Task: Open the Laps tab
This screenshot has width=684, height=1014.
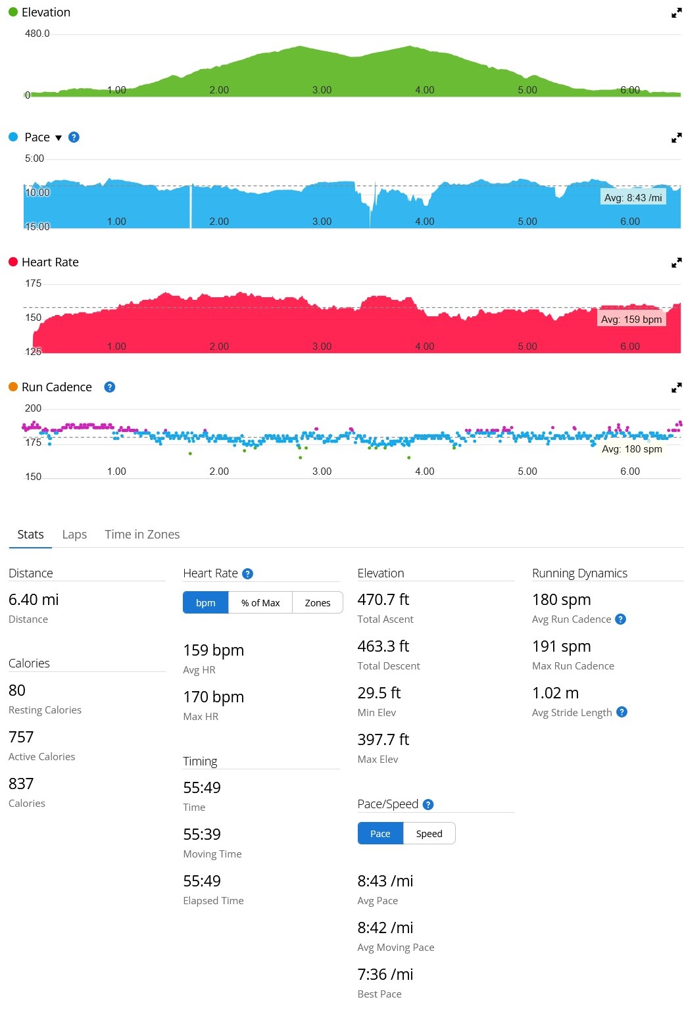Action: tap(74, 534)
